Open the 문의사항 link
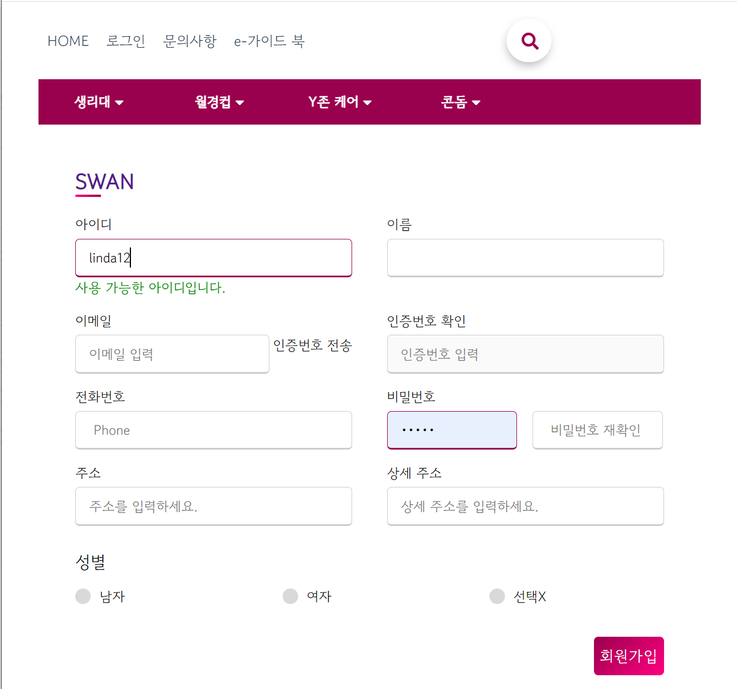Screen dimensions: 737x689 point(190,41)
